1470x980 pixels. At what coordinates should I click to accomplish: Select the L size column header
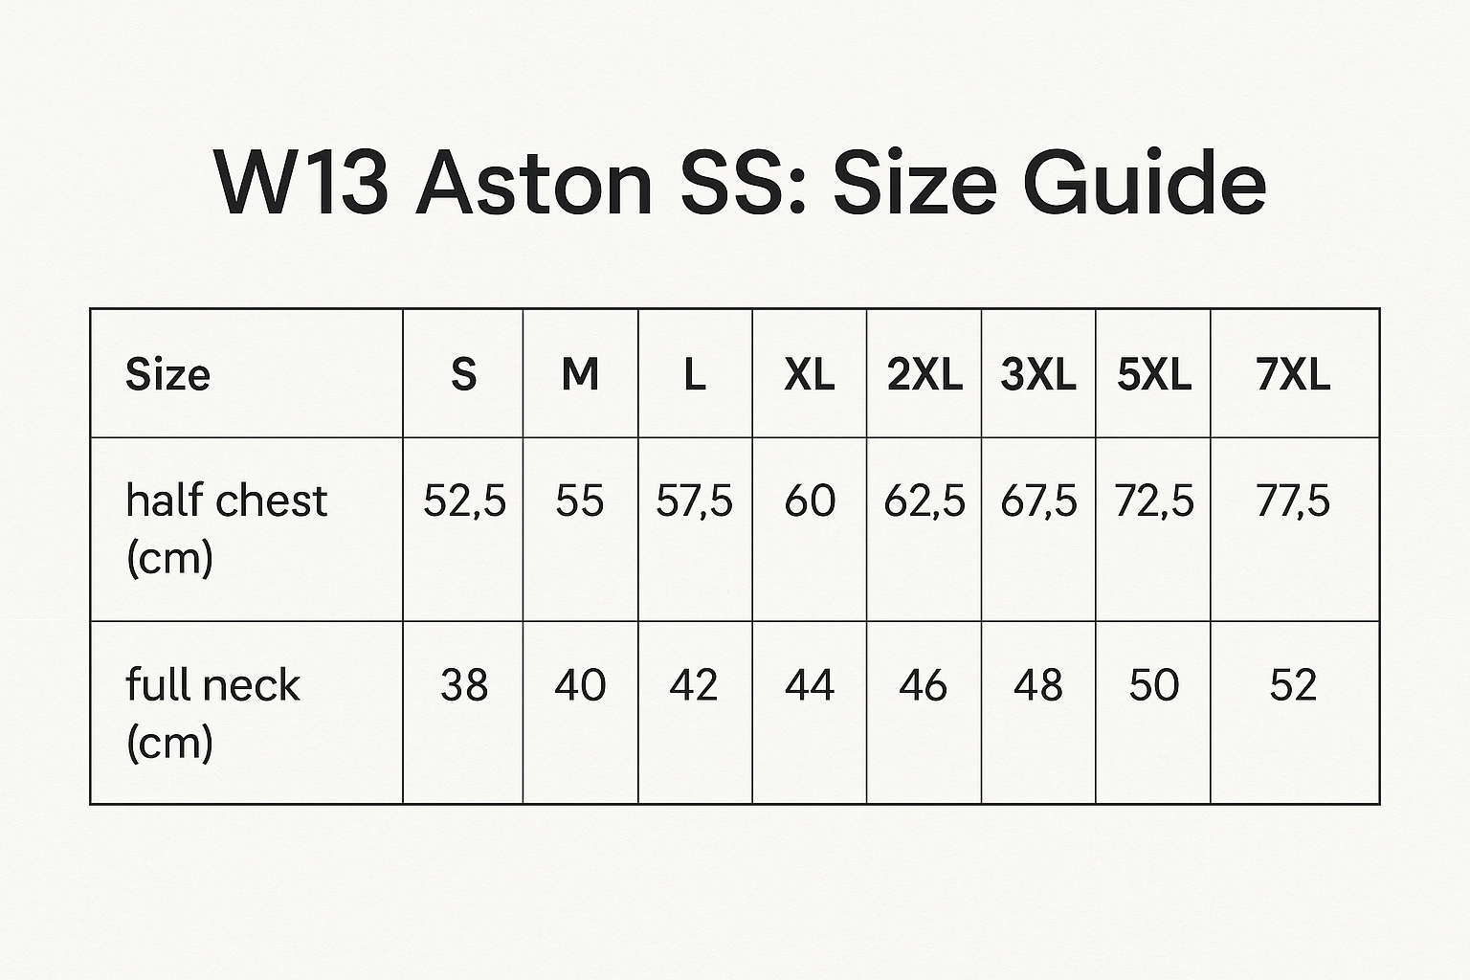click(695, 373)
